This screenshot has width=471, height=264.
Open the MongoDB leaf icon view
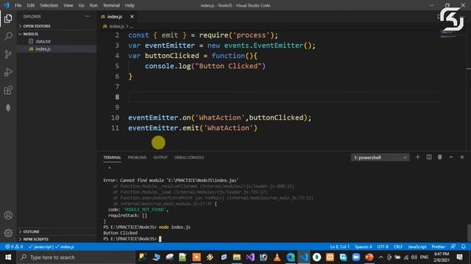(8, 108)
